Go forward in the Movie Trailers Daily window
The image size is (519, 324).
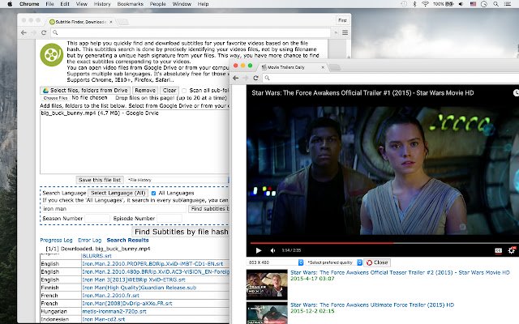tap(246, 78)
